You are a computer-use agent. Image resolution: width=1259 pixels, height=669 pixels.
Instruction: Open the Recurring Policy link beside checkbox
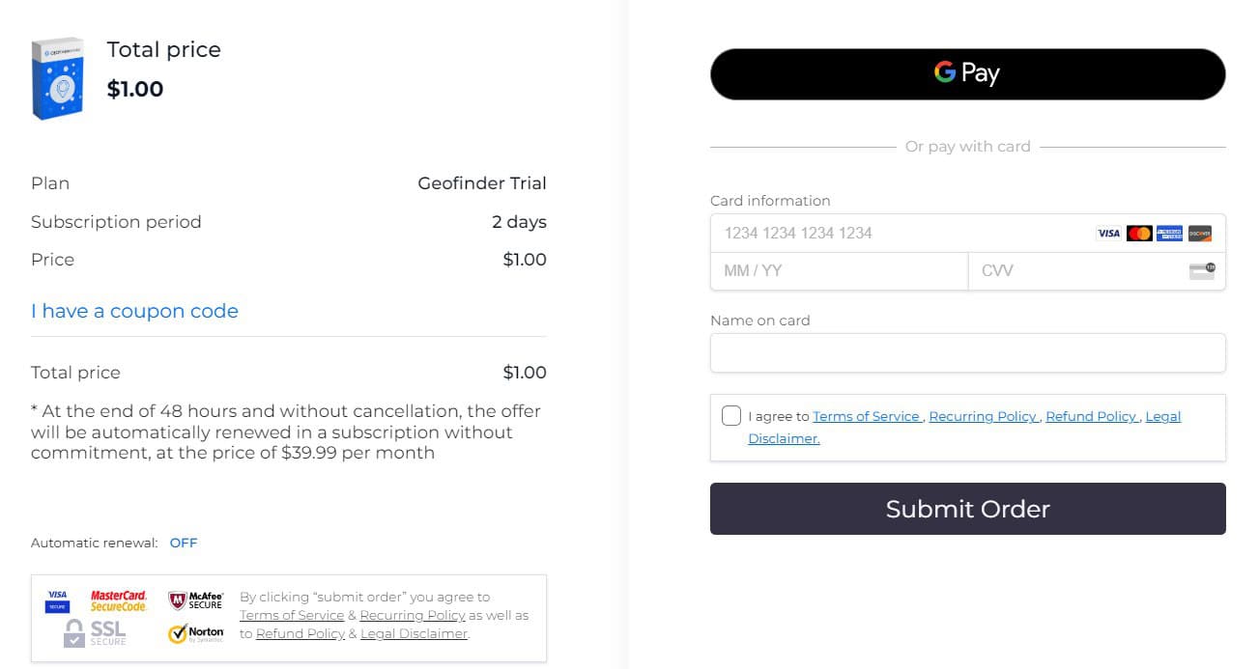coord(984,416)
